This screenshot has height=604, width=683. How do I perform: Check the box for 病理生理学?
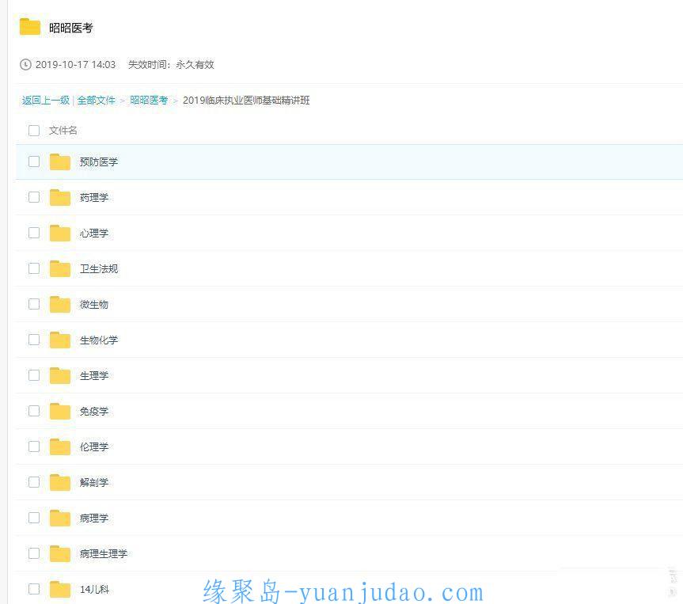pos(33,553)
